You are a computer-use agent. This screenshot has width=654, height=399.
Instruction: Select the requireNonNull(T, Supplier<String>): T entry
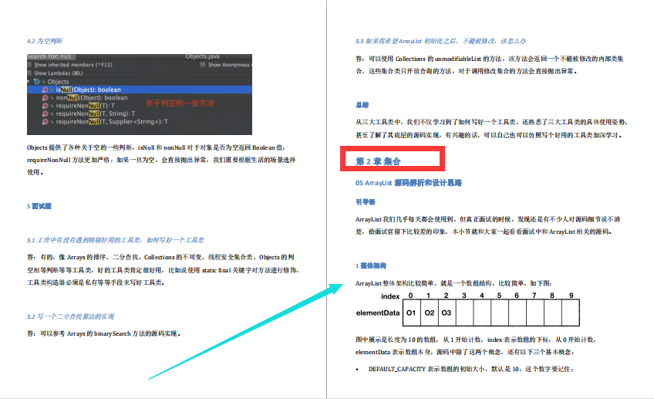pyautogui.click(x=112, y=122)
